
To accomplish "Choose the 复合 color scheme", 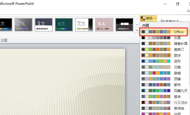I will click(164, 96).
